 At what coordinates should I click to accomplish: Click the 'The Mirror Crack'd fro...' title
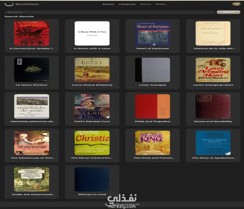(x=92, y=158)
